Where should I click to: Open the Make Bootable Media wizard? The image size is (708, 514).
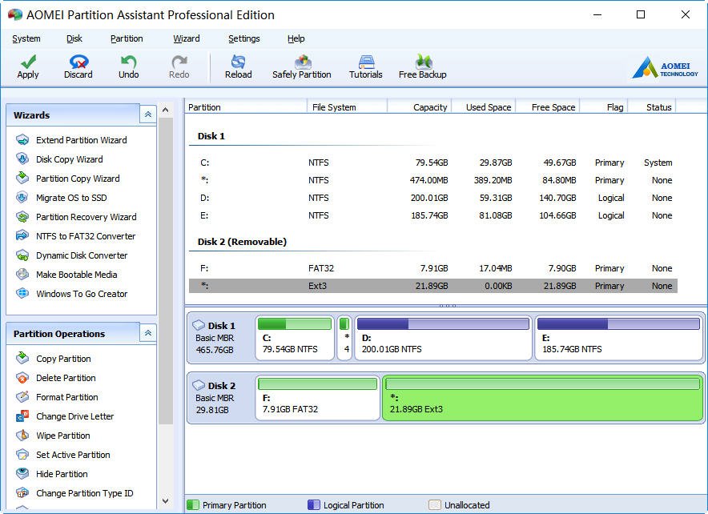point(76,275)
